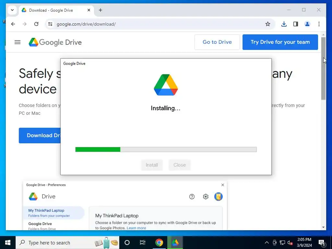Open the Google Drive hamburger menu
Screen dimensions: 332x249
[18, 42]
